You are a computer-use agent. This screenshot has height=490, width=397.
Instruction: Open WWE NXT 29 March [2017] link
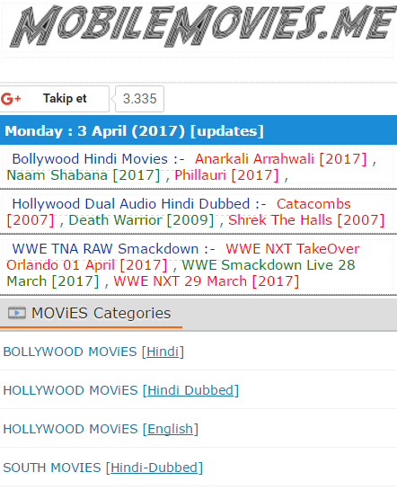click(x=207, y=281)
